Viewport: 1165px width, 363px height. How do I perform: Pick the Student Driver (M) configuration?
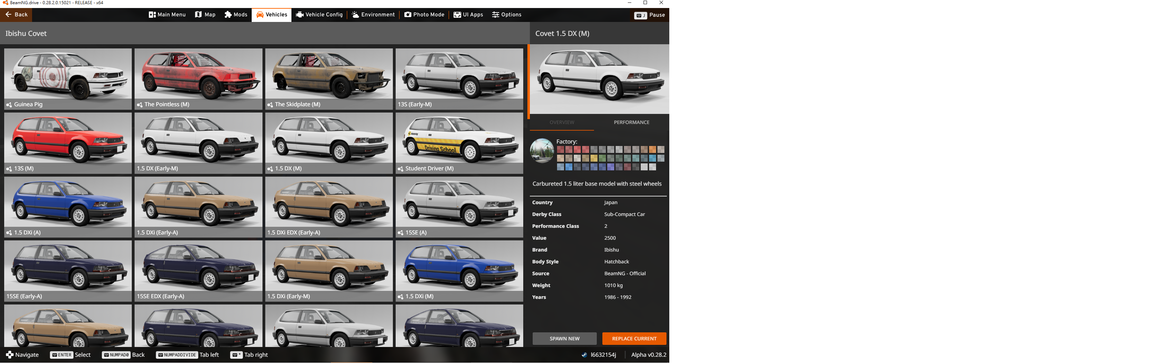click(459, 143)
